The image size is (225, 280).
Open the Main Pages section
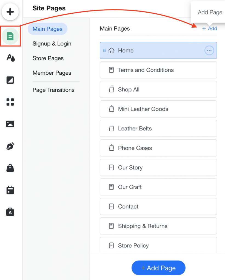(47, 29)
